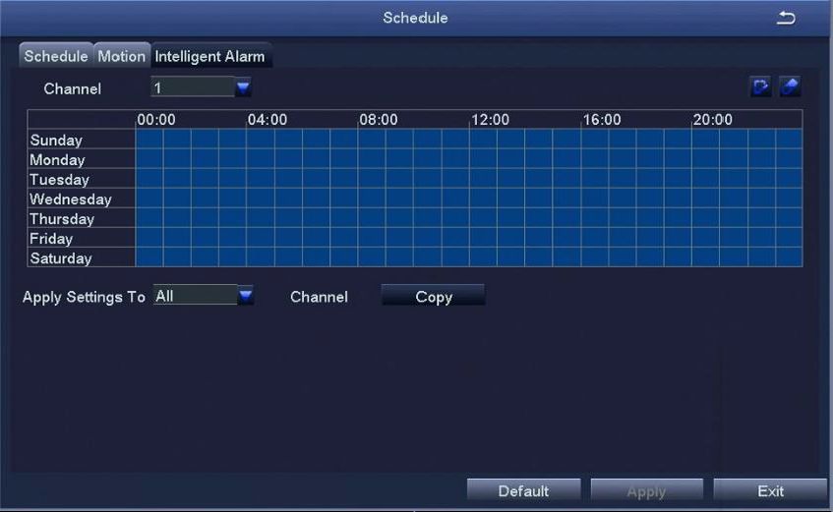Expand the Apply Settings To dropdown
This screenshot has height=512, width=833.
pyautogui.click(x=245, y=296)
